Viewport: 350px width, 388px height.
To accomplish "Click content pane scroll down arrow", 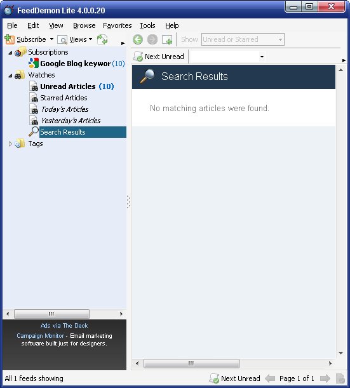I will point(341,353).
